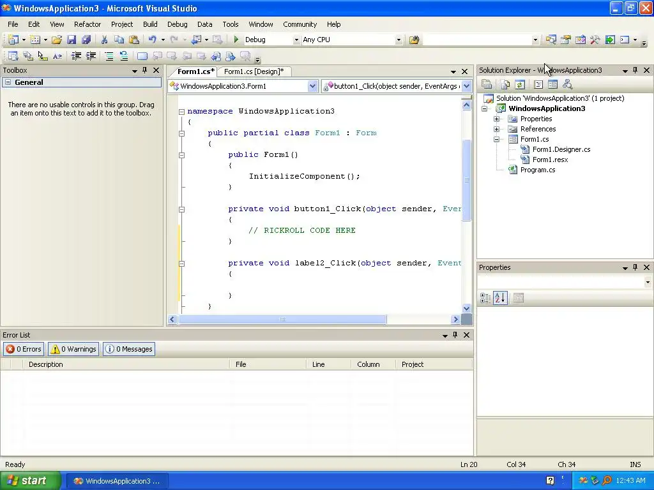The image size is (654, 490).
Task: Click Show All Files icon in Solution Explorer
Action: pos(505,85)
